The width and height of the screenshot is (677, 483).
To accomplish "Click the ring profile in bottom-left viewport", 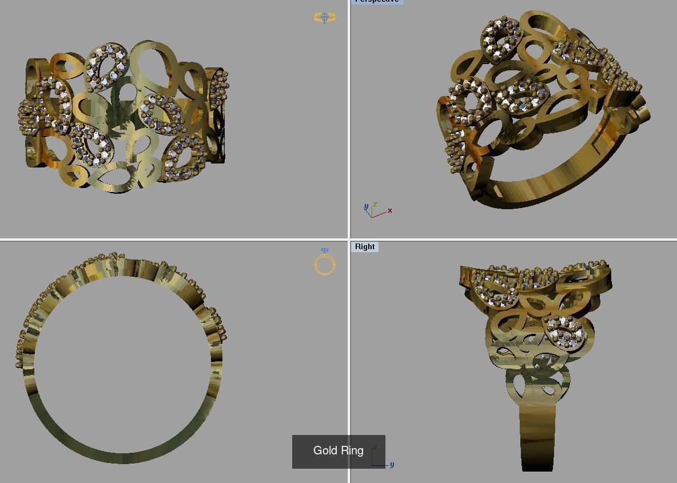I will click(x=121, y=358).
